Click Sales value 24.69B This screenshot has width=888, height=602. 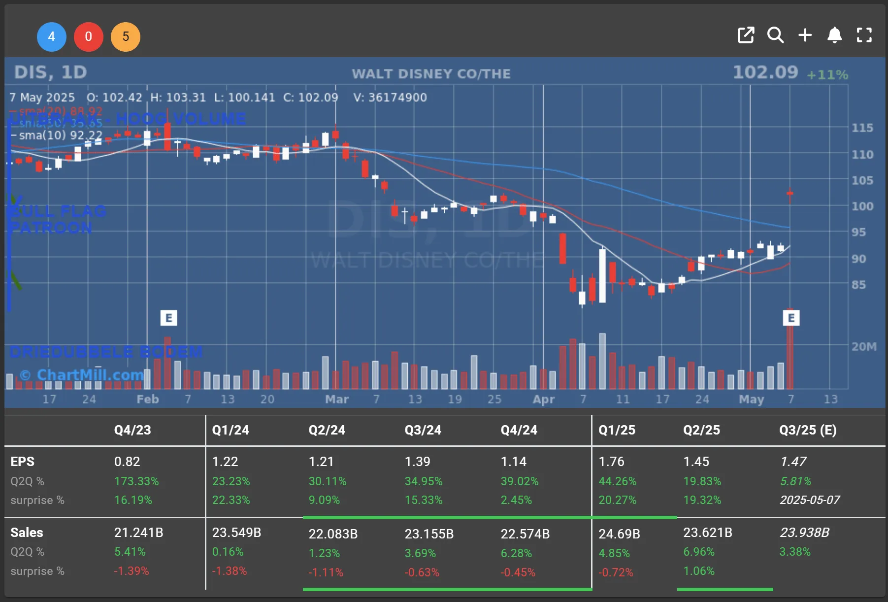point(619,534)
